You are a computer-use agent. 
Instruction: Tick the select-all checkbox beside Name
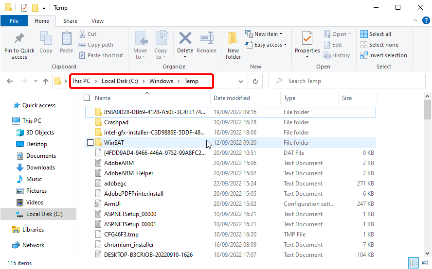point(87,98)
